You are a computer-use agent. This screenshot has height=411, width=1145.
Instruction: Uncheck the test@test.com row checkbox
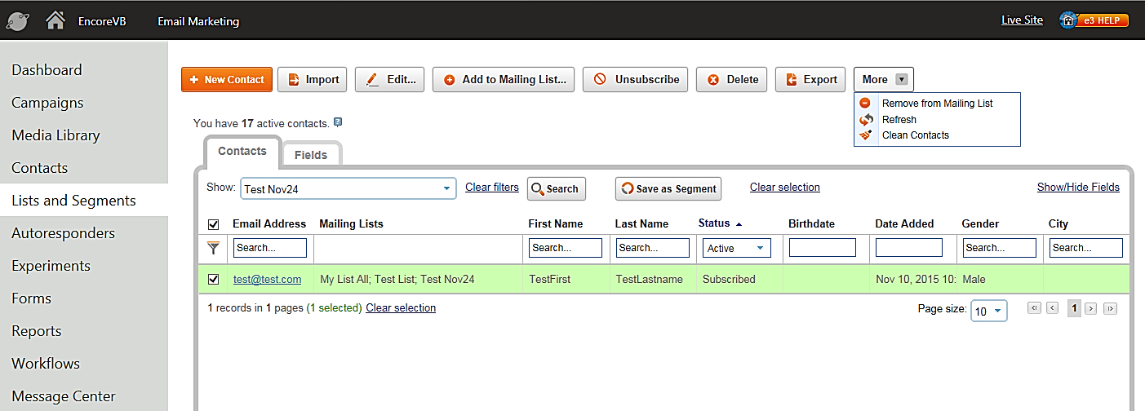coord(214,279)
